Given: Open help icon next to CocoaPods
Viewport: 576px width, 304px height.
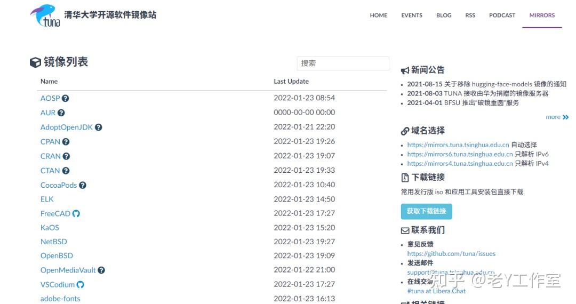Looking at the screenshot, I should pos(83,185).
